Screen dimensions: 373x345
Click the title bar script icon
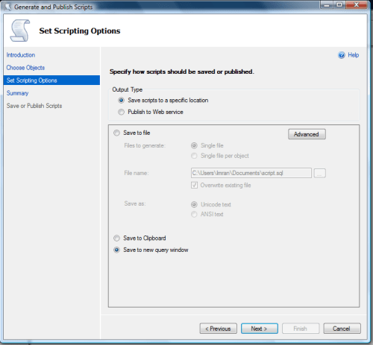tap(7, 7)
